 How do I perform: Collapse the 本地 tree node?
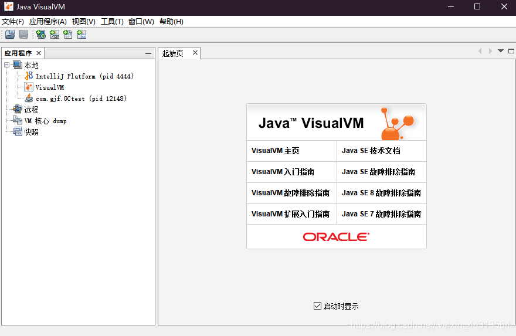(x=6, y=65)
